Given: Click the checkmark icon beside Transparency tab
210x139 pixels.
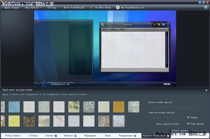Looking at the screenshot, I should pyautogui.click(x=135, y=136).
